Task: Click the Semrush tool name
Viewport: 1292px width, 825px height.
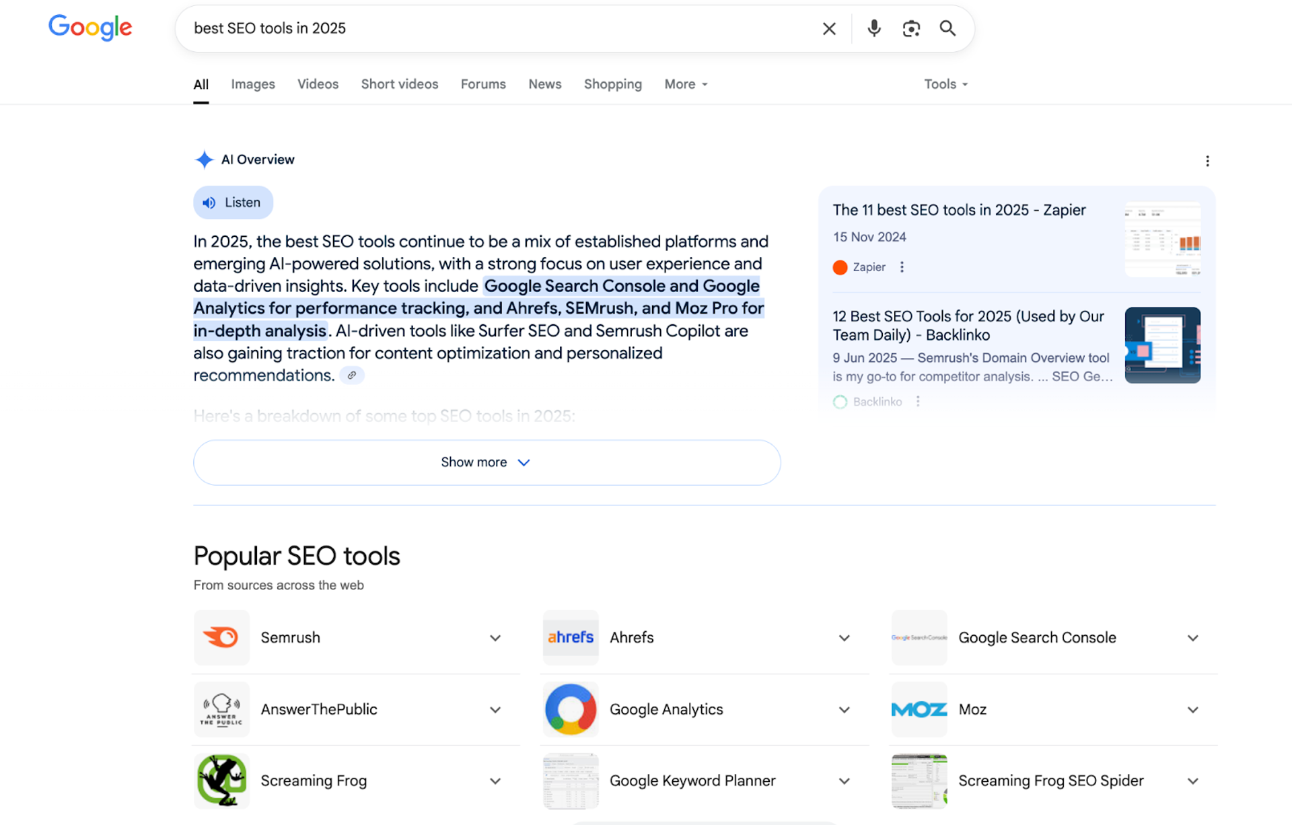Action: pos(290,637)
